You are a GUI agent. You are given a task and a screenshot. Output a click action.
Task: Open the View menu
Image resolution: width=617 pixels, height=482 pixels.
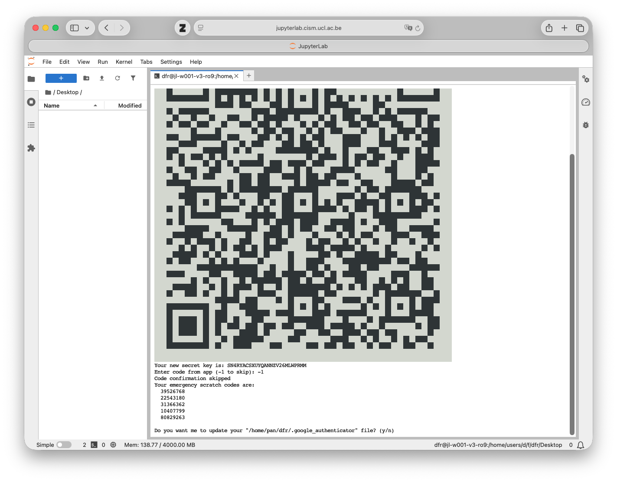[x=84, y=62]
